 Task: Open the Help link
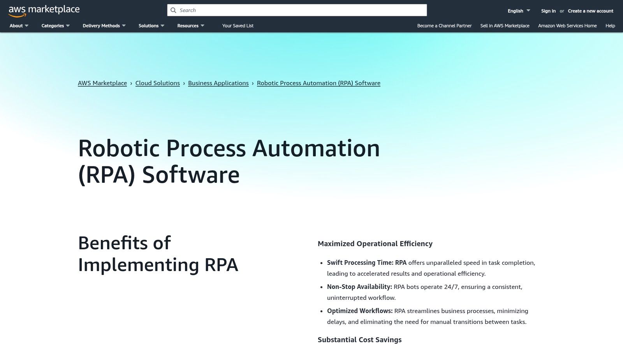point(610,26)
